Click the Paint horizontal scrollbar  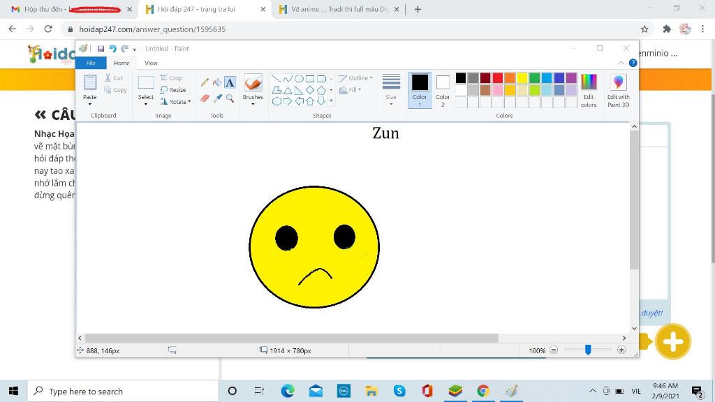292,338
